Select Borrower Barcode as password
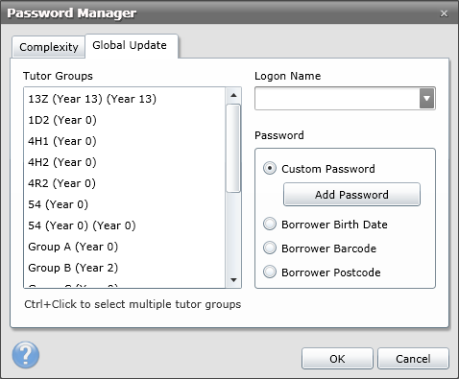The image size is (459, 379). pyautogui.click(x=270, y=249)
